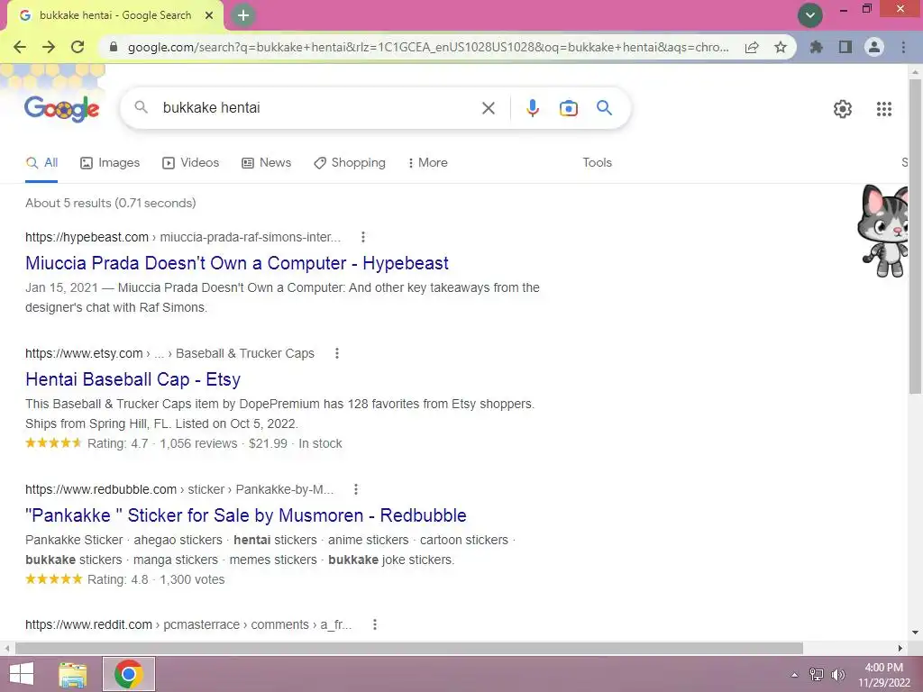Reload the page with the refresh icon

click(78, 47)
